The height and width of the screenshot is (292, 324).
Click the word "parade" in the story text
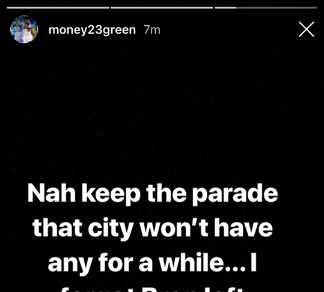[x=235, y=194]
